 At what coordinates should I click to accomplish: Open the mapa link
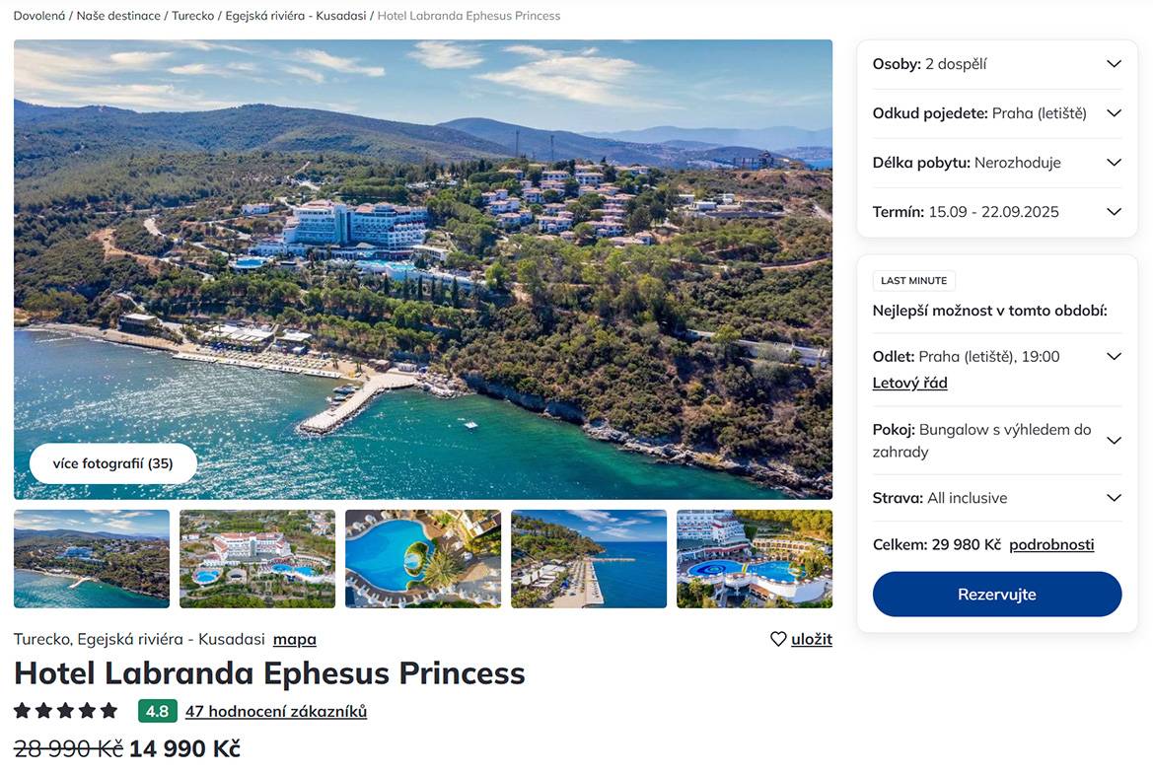tap(295, 639)
